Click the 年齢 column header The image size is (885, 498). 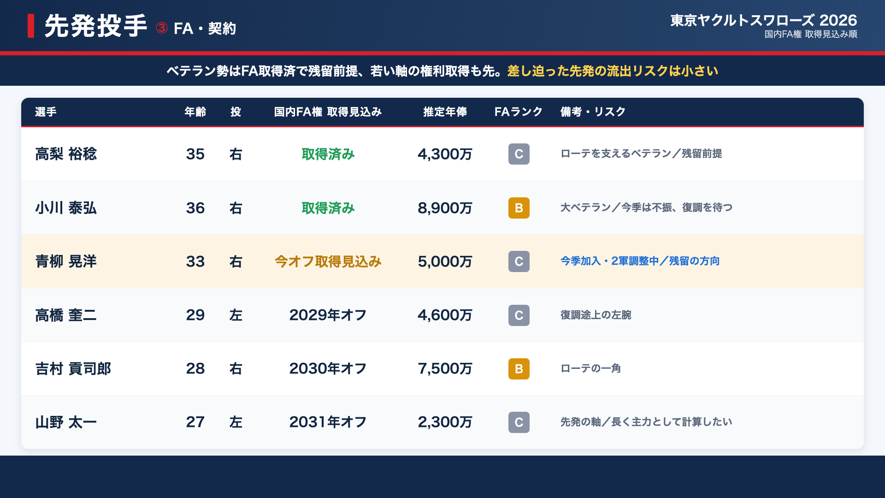point(195,112)
